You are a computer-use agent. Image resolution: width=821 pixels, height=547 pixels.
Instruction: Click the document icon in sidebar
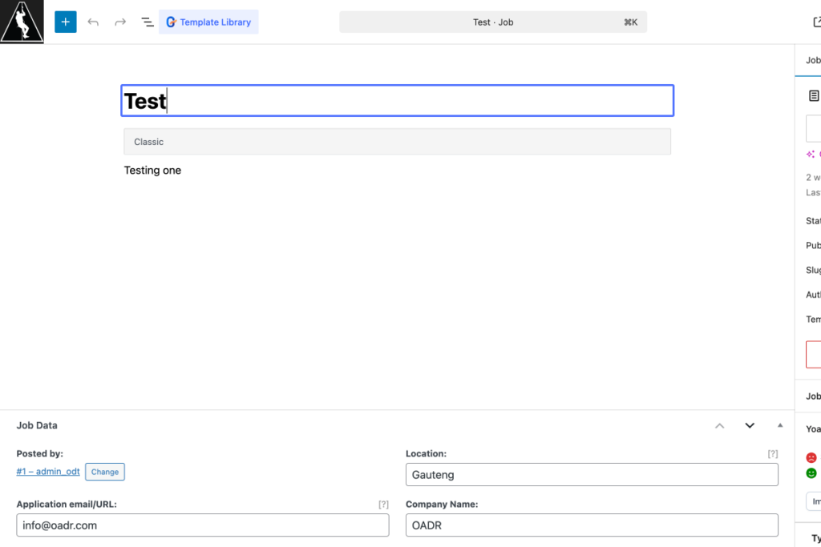tap(814, 95)
